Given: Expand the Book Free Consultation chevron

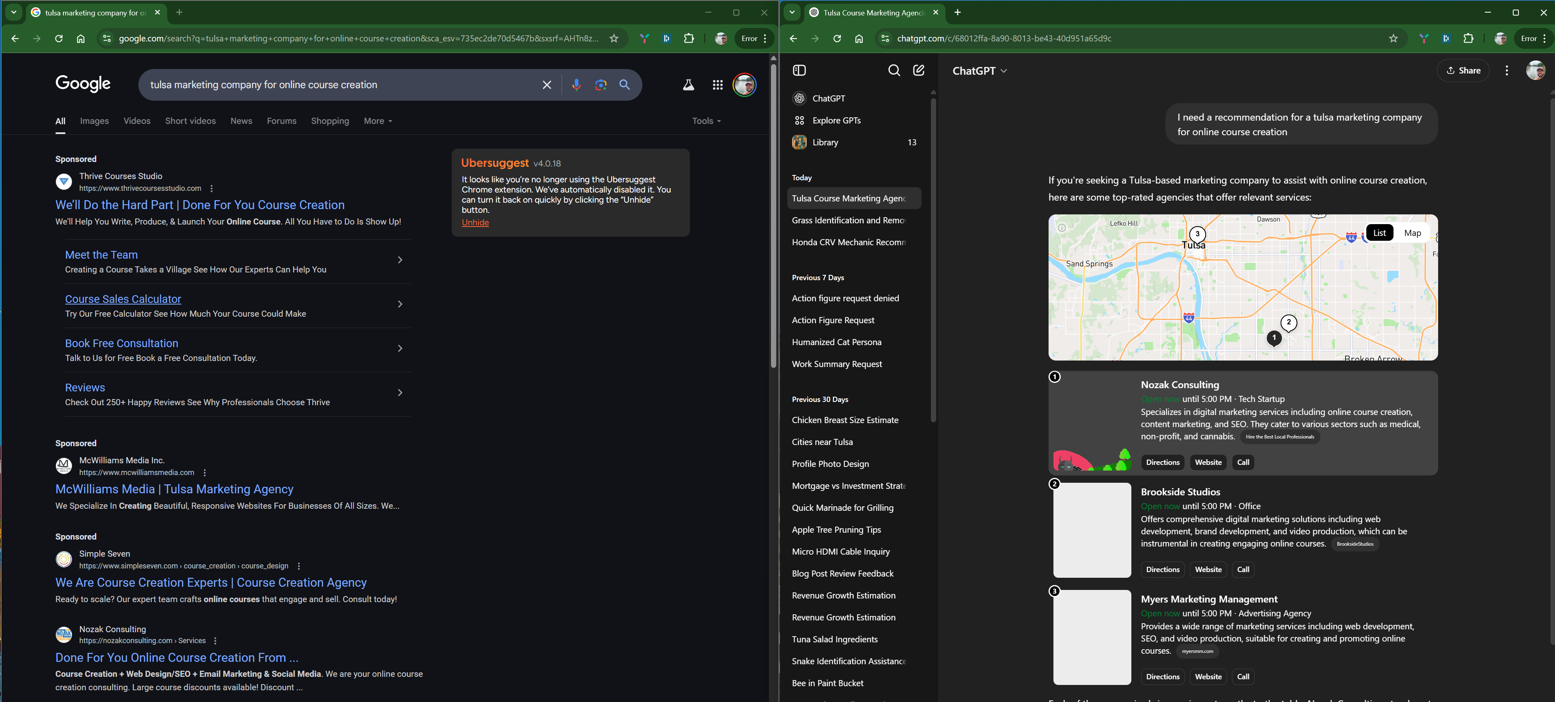Looking at the screenshot, I should (400, 349).
